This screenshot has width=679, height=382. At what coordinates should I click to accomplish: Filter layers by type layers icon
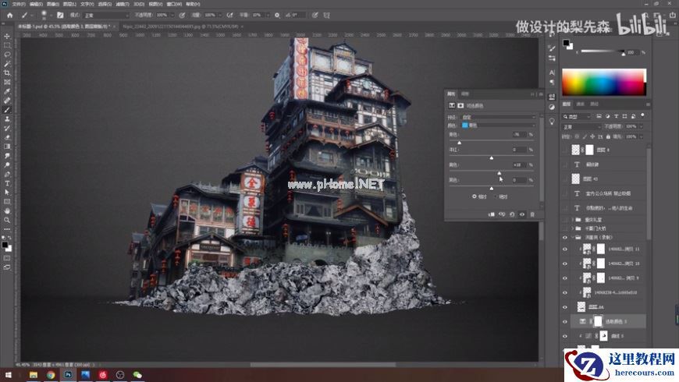click(617, 116)
